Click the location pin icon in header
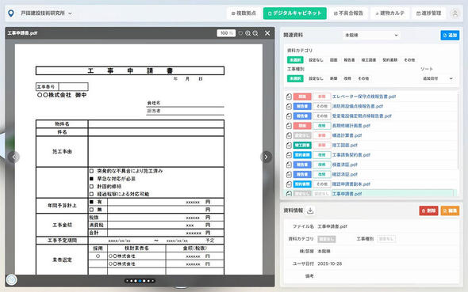Screen dimensions: 468x292 coord(11,13)
